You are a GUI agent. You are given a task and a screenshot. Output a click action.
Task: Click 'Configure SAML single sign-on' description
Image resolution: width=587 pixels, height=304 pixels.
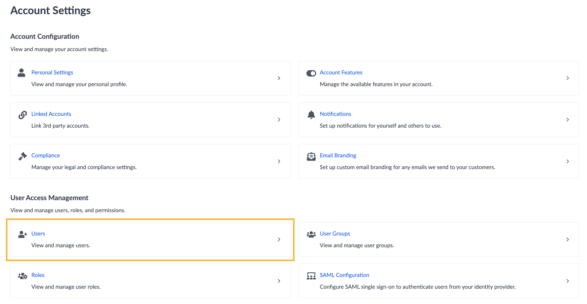point(418,287)
